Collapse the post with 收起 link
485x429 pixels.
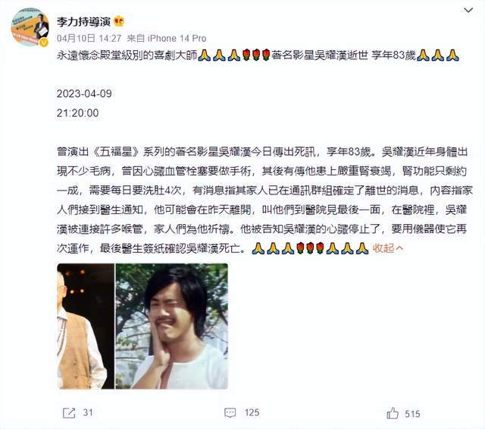tap(388, 248)
